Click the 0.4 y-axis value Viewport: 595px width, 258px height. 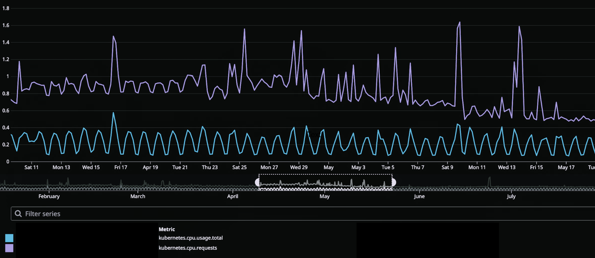coord(6,127)
